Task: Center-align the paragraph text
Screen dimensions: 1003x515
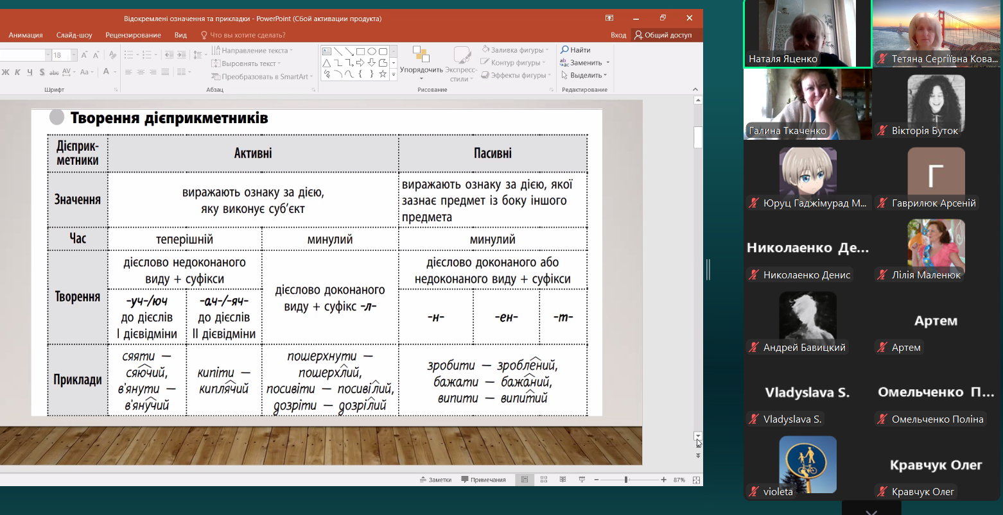Action: [141, 72]
